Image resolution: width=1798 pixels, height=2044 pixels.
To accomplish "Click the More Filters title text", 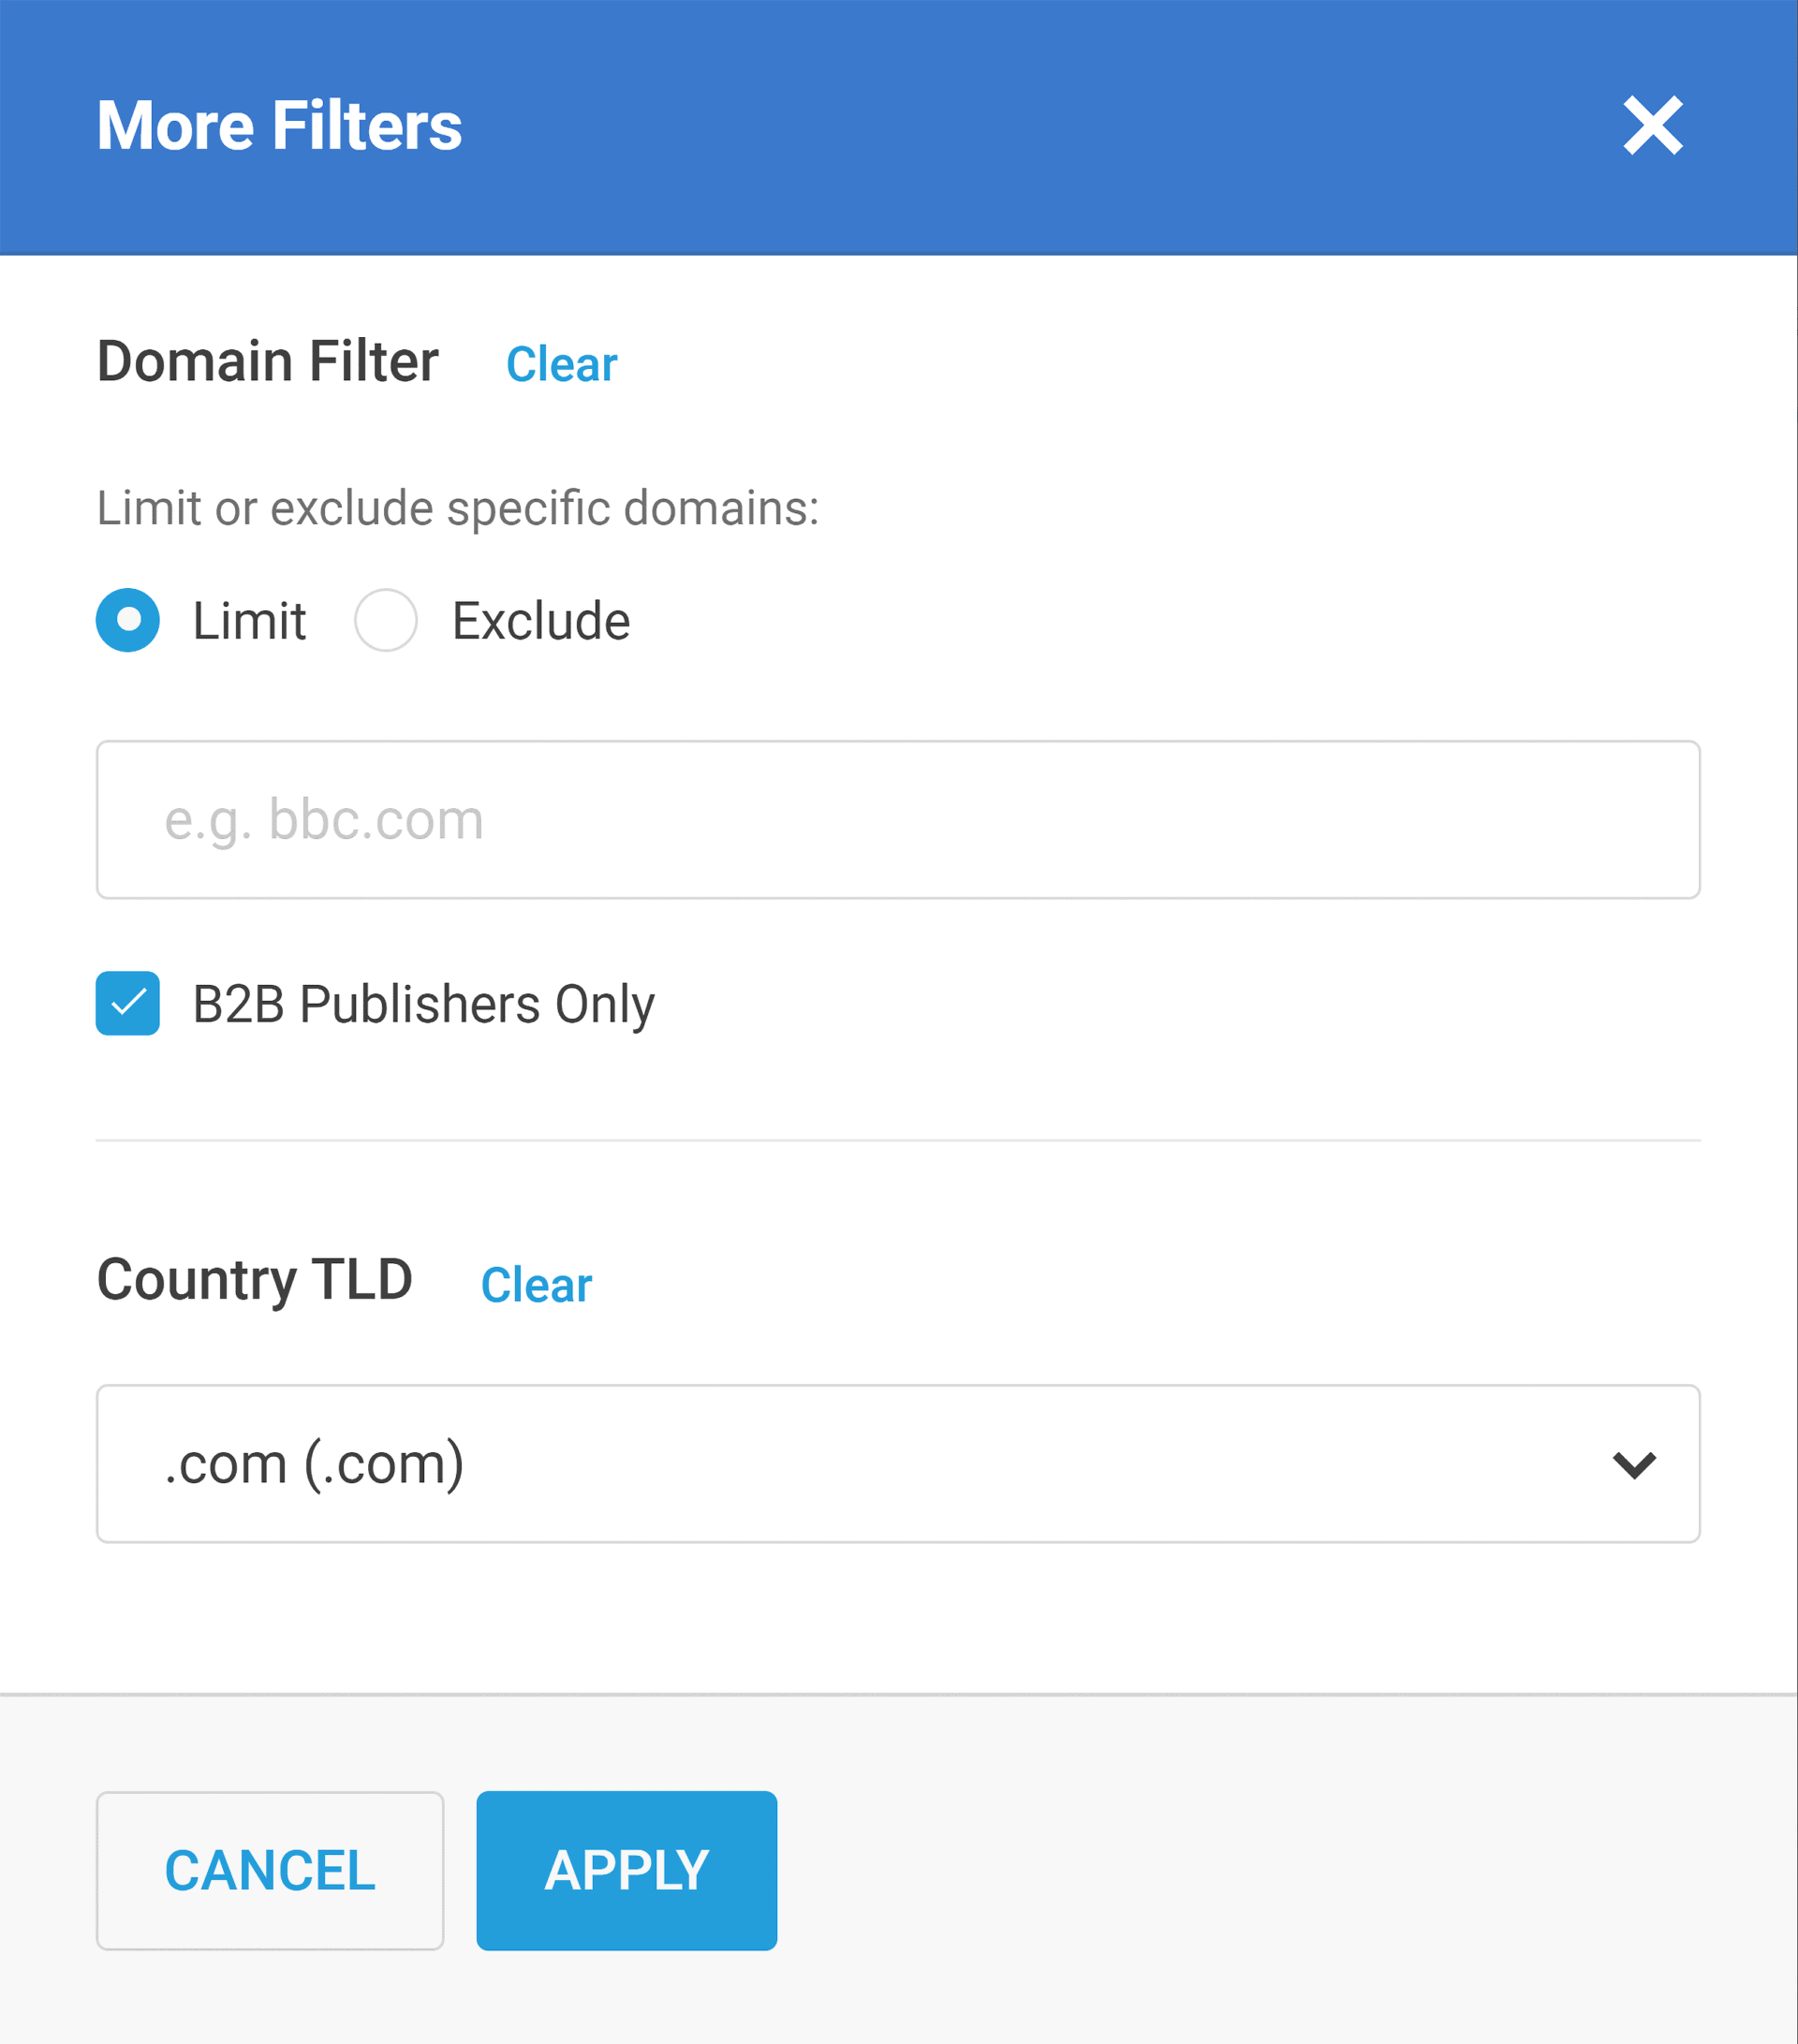I will pos(278,126).
